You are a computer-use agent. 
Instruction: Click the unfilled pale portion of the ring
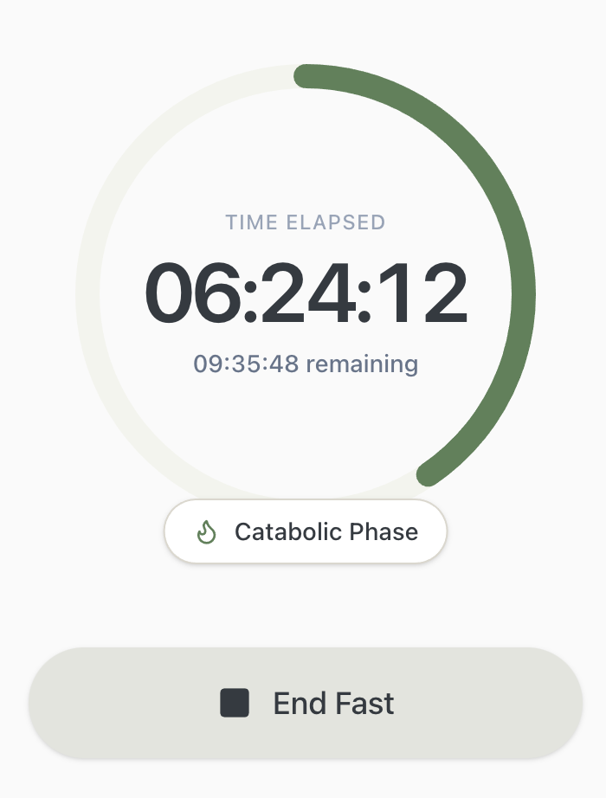click(x=88, y=294)
